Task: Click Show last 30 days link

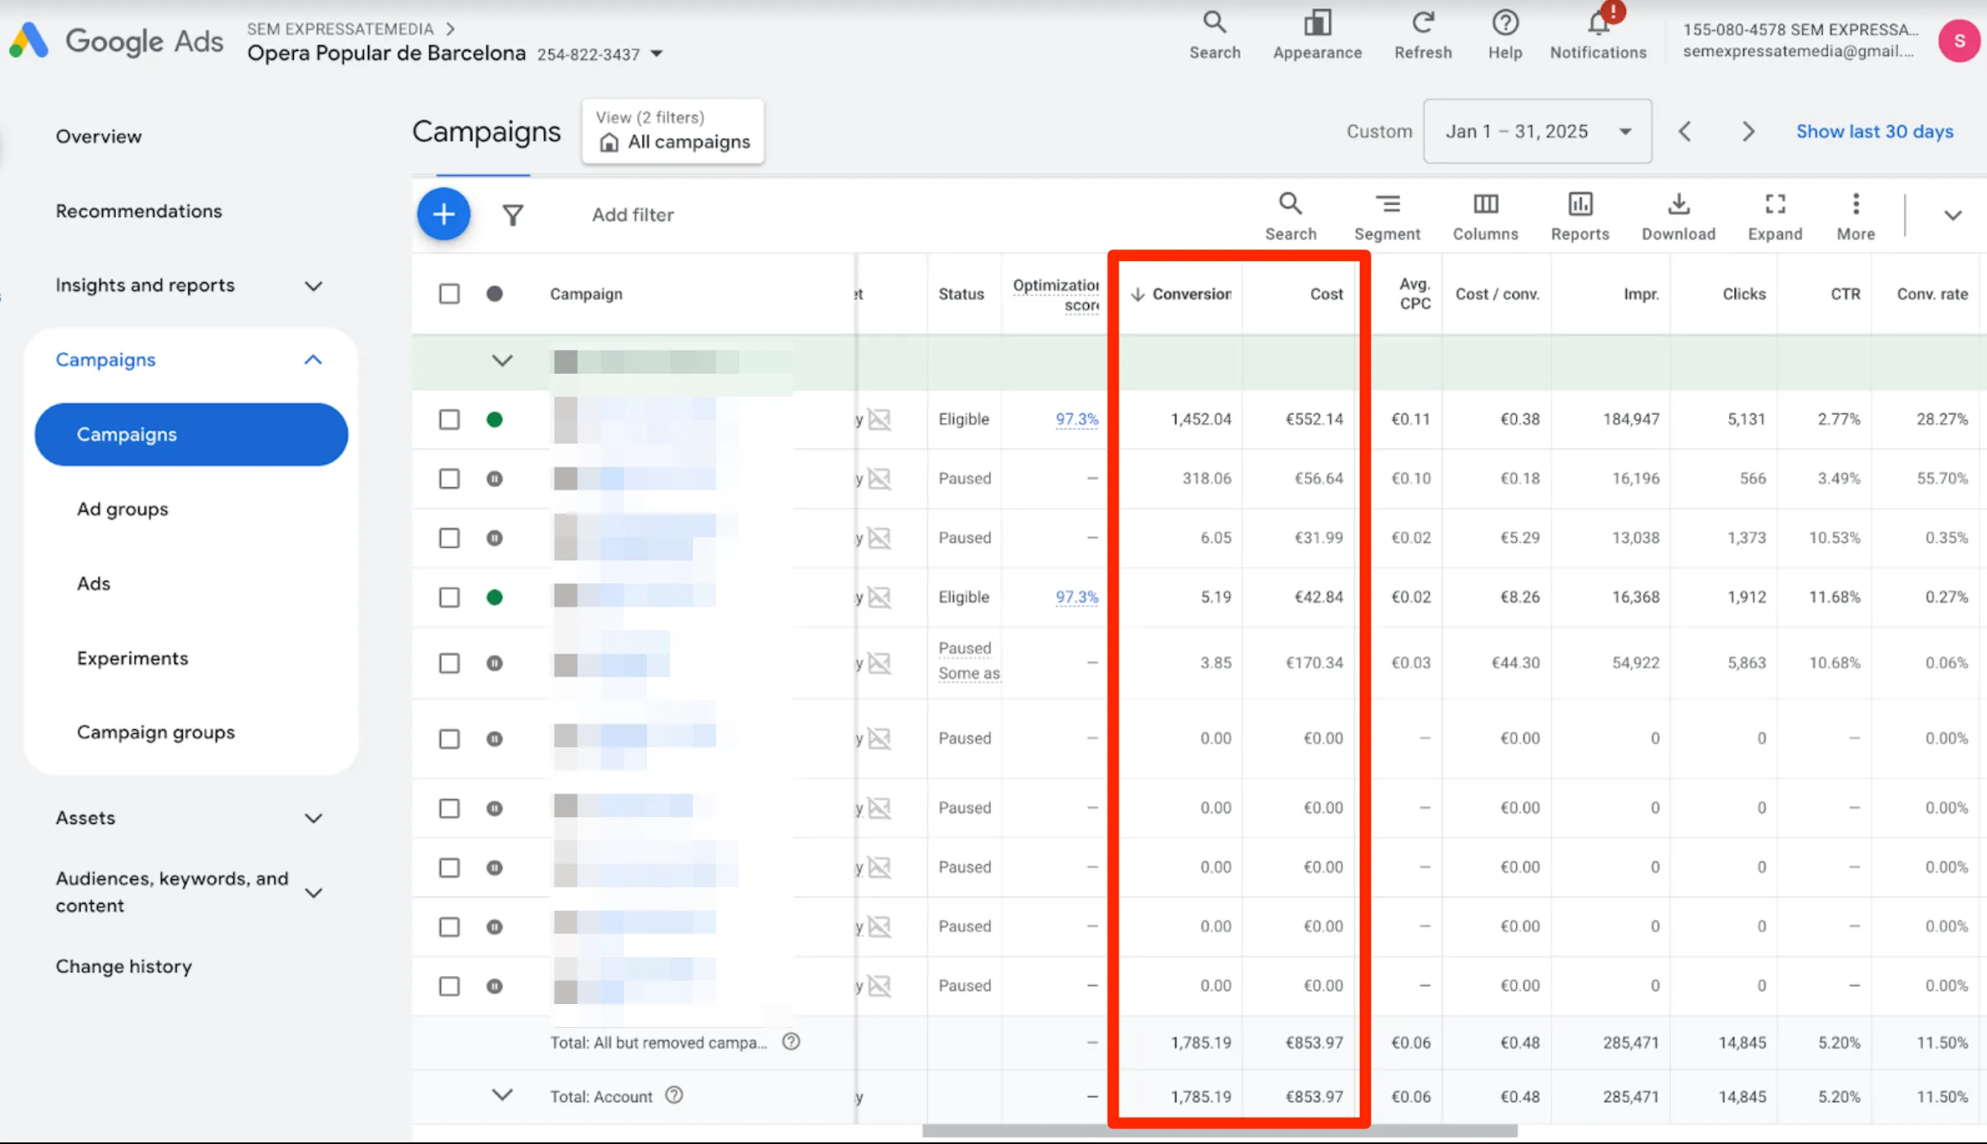Action: [x=1874, y=132]
